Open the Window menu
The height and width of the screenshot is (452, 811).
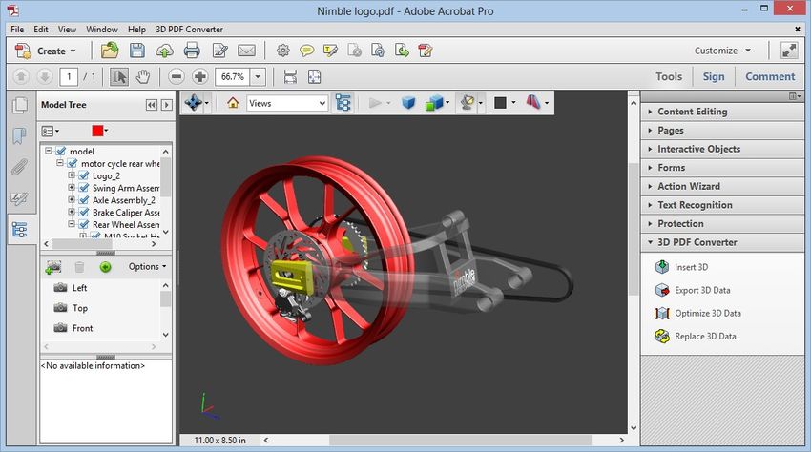point(102,30)
